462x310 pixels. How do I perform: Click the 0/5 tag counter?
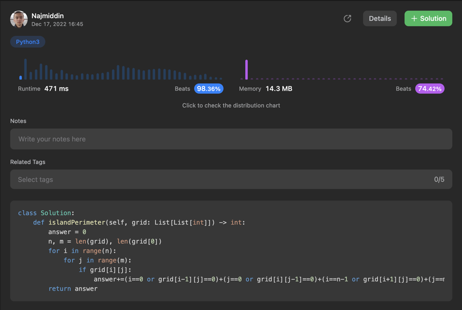tap(439, 179)
